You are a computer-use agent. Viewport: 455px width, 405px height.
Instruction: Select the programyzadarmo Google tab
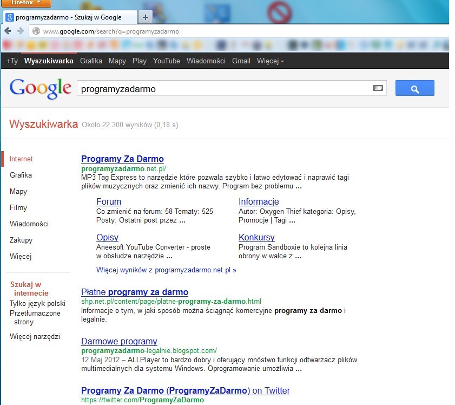70,17
